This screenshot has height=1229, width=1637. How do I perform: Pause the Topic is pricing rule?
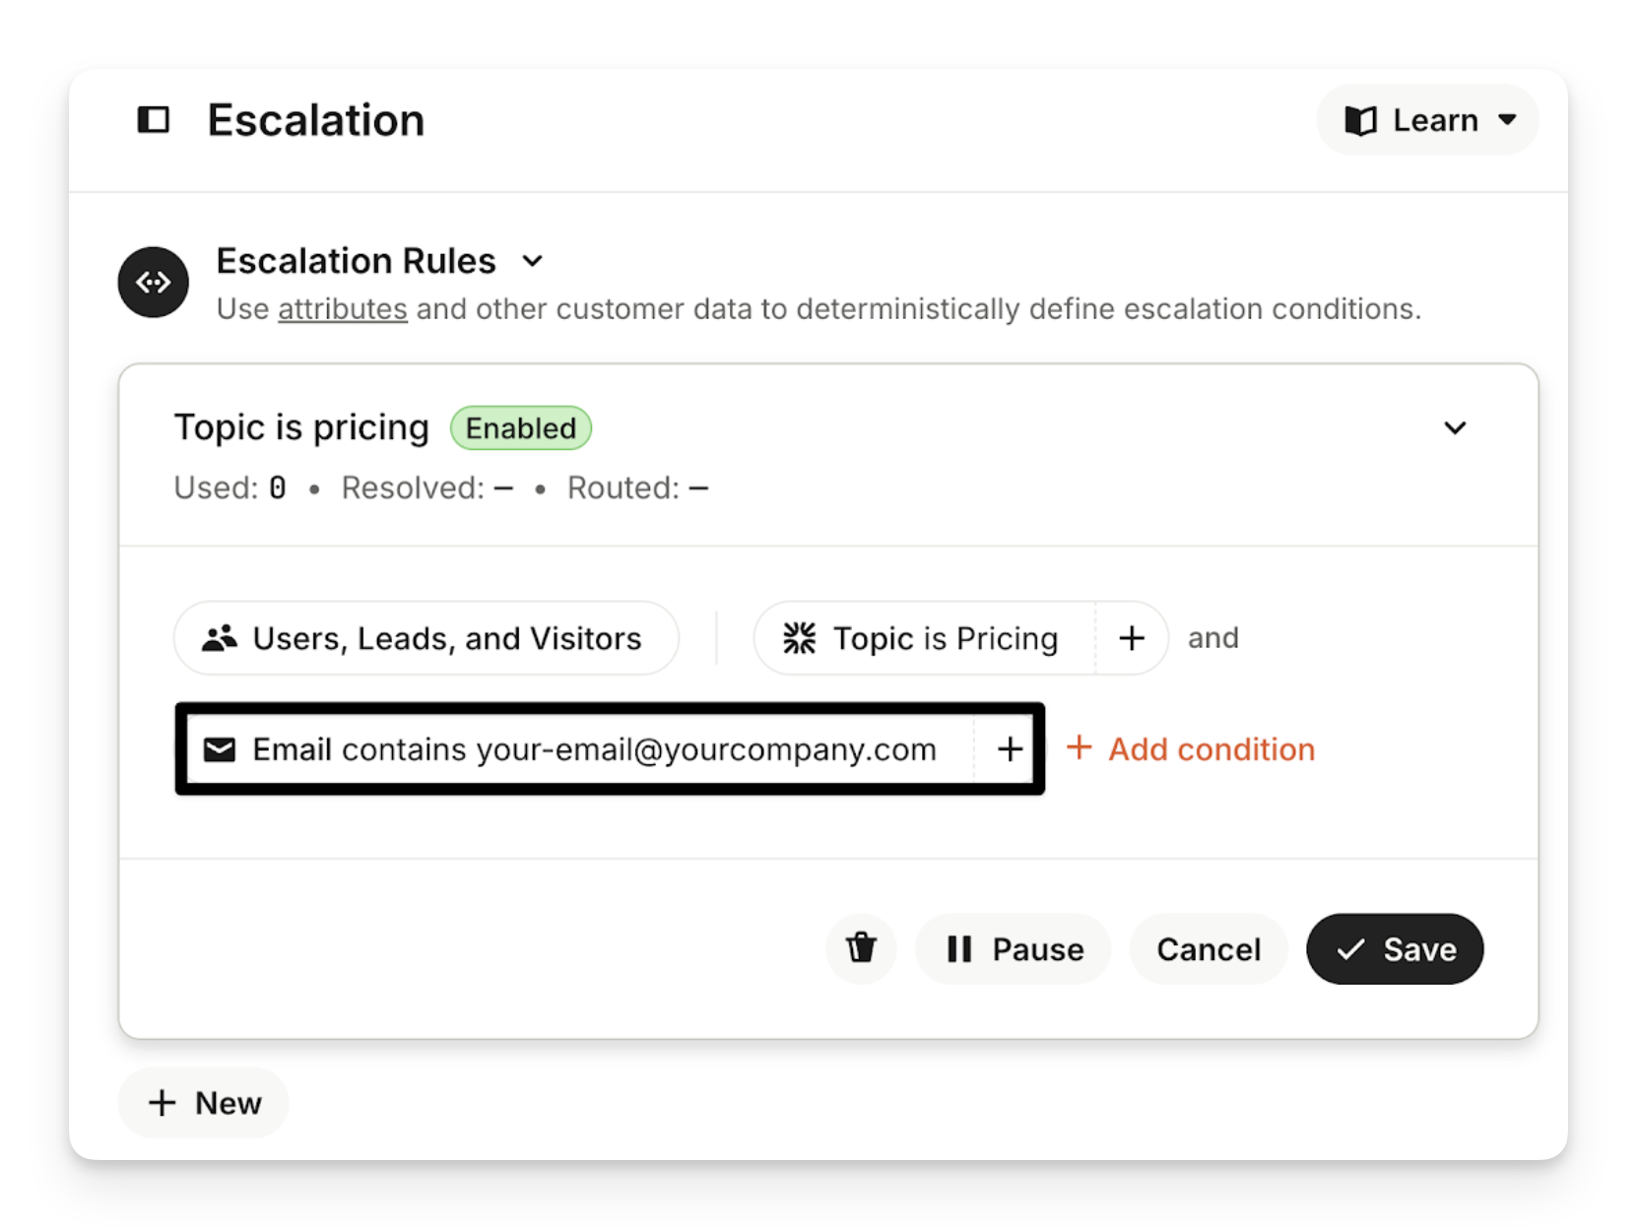tap(1014, 948)
